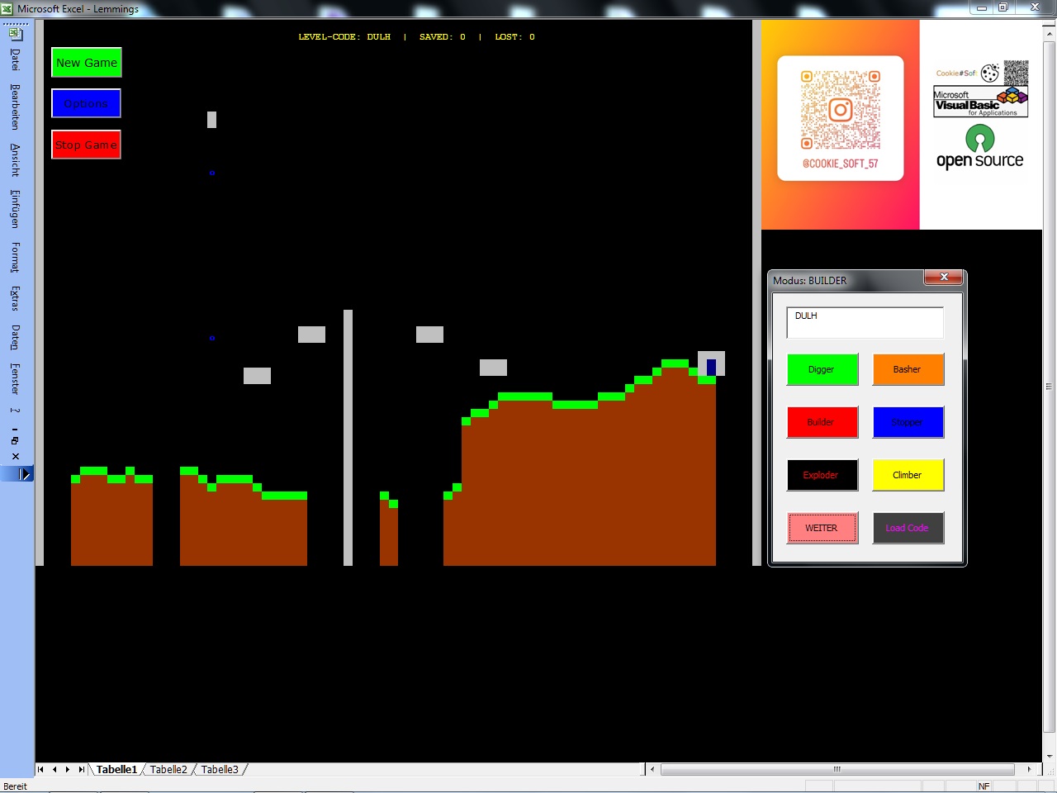Viewport: 1057px width, 793px height.
Task: Open the Datei menu
Action: pos(16,59)
